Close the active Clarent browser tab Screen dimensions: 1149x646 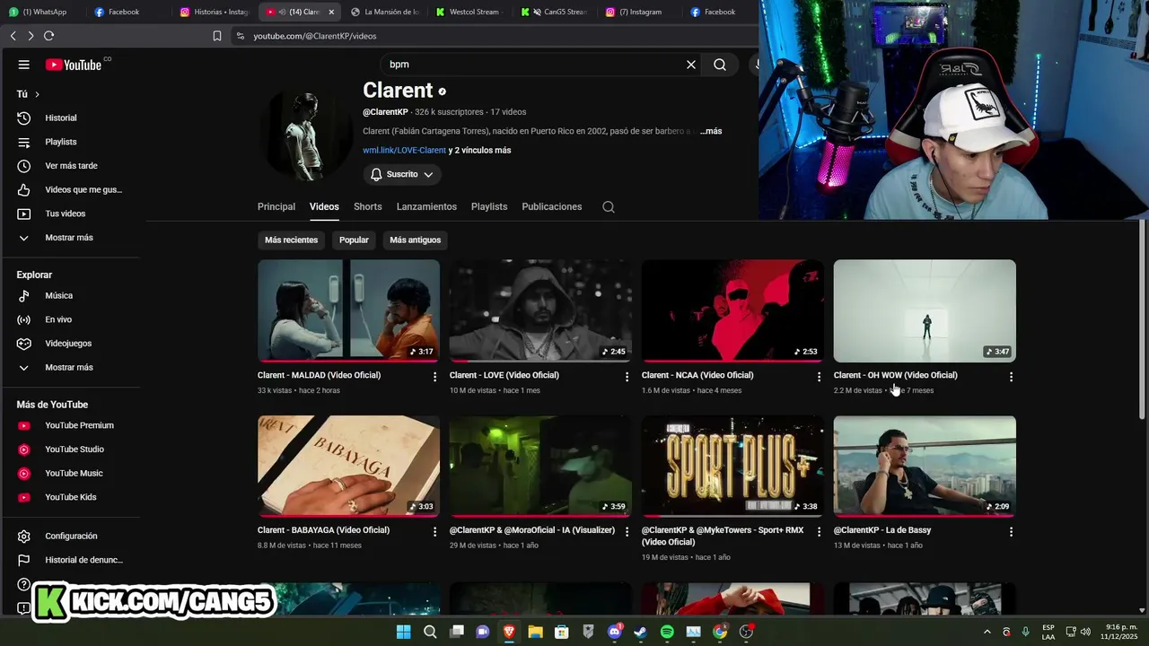[331, 12]
